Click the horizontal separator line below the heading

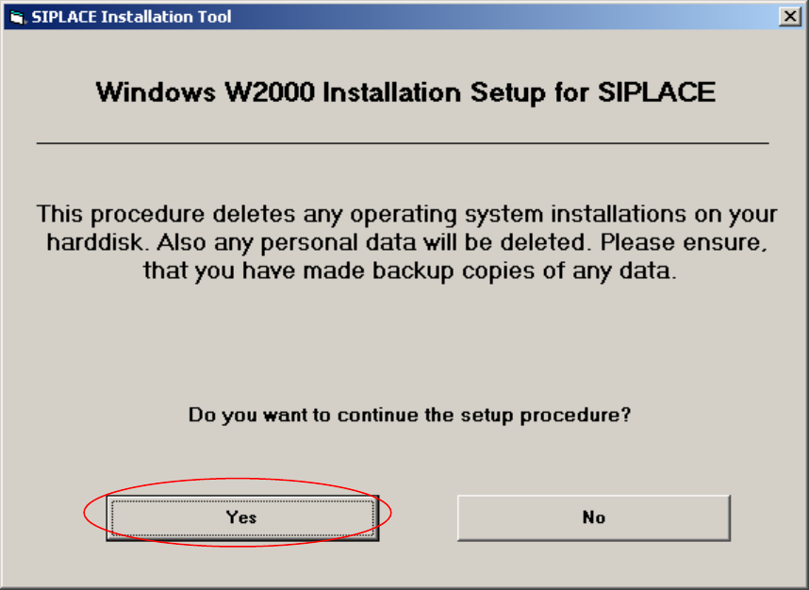tap(403, 143)
